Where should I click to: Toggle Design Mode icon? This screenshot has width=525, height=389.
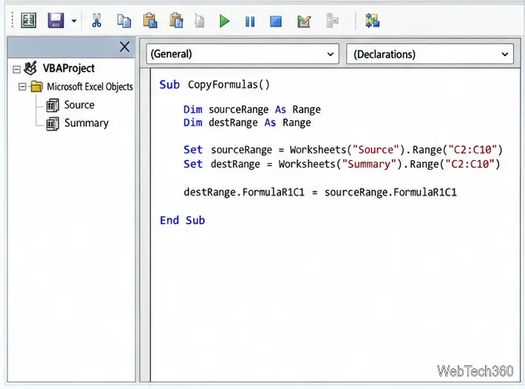pyautogui.click(x=304, y=21)
